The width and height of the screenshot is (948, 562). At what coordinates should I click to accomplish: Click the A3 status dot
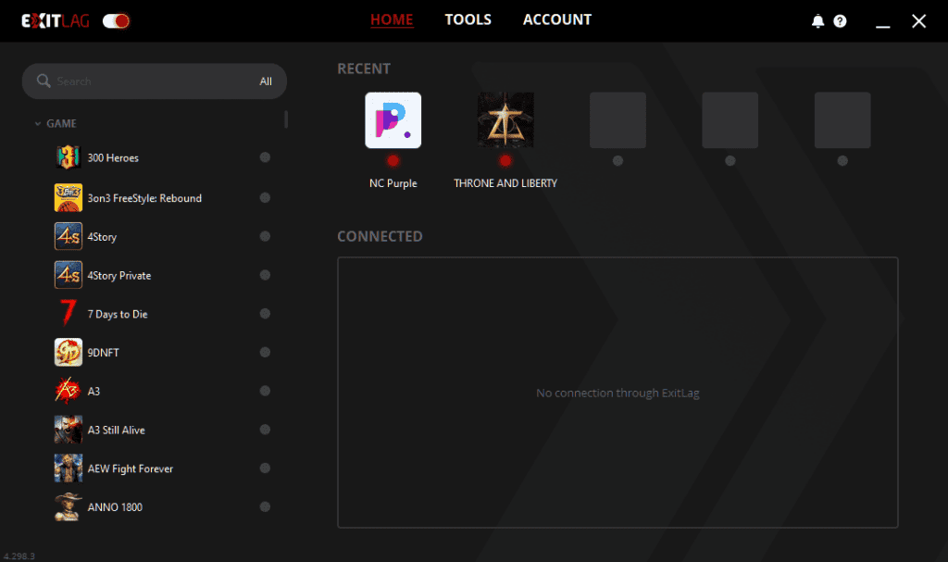click(x=265, y=391)
